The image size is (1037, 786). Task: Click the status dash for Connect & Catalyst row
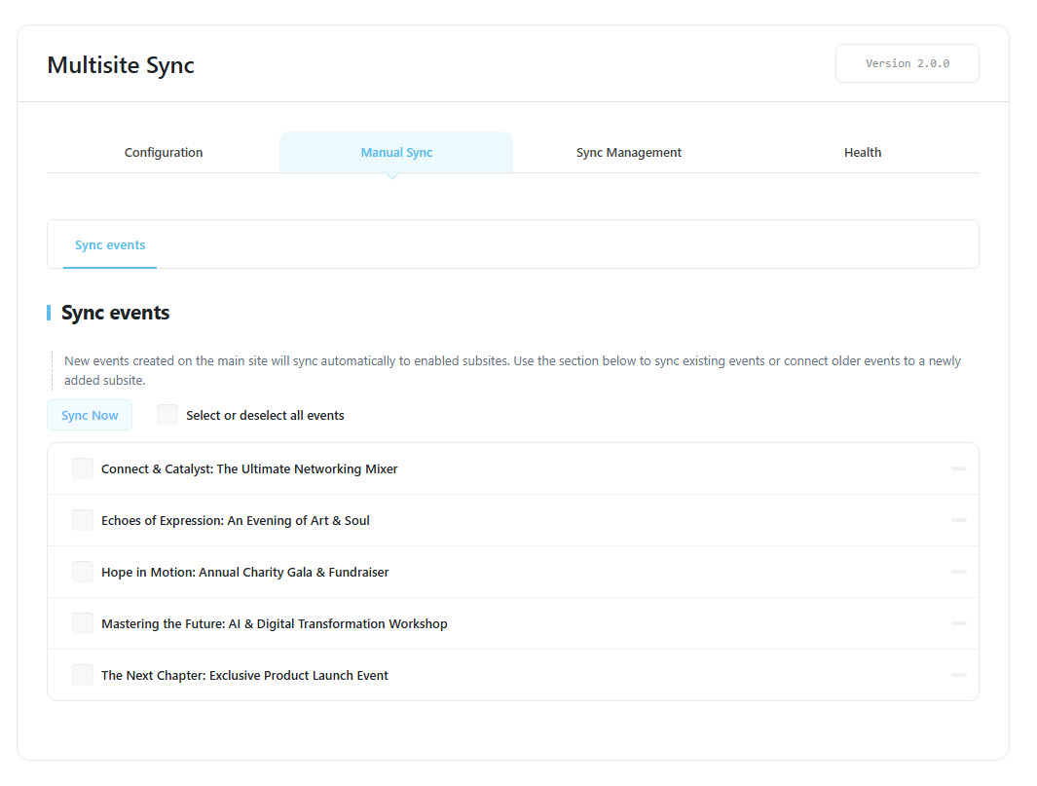[959, 468]
